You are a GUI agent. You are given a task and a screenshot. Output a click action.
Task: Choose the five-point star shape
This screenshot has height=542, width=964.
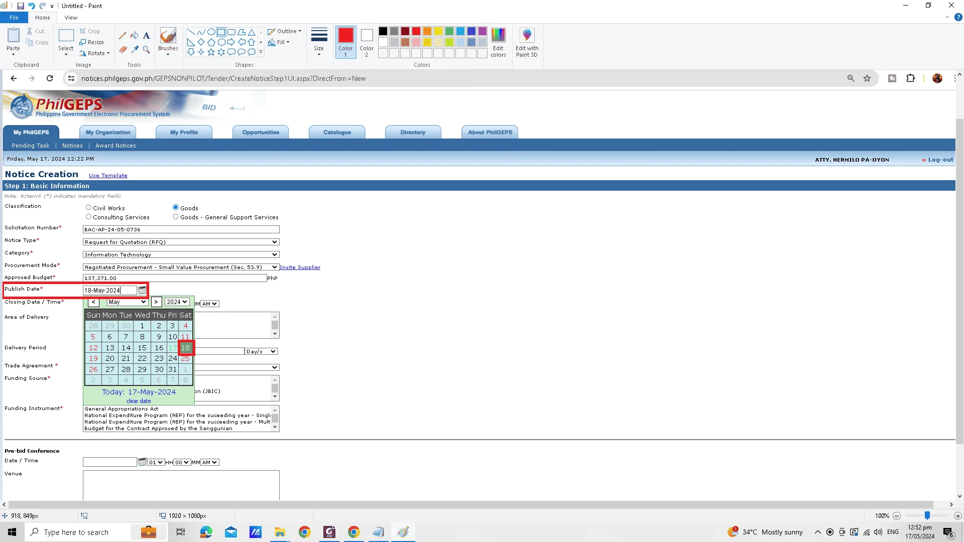click(211, 52)
